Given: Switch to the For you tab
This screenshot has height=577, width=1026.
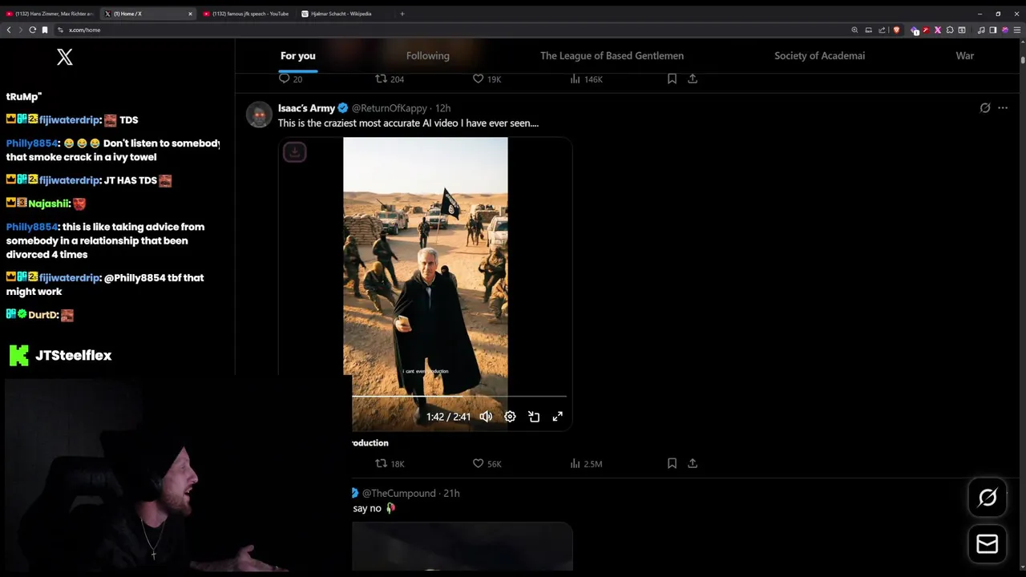Looking at the screenshot, I should coord(297,55).
